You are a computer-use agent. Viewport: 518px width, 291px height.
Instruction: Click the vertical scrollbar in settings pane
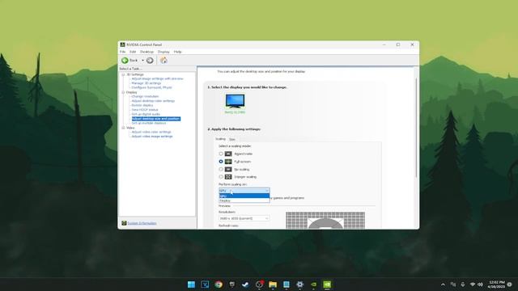point(416,128)
